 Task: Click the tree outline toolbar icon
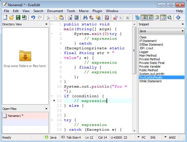(138, 17)
